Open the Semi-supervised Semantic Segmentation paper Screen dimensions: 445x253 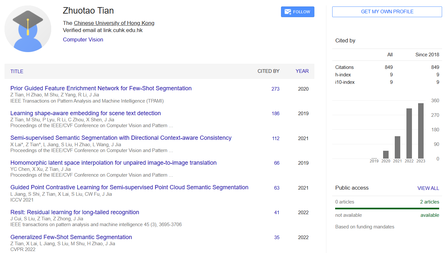[x=121, y=137]
